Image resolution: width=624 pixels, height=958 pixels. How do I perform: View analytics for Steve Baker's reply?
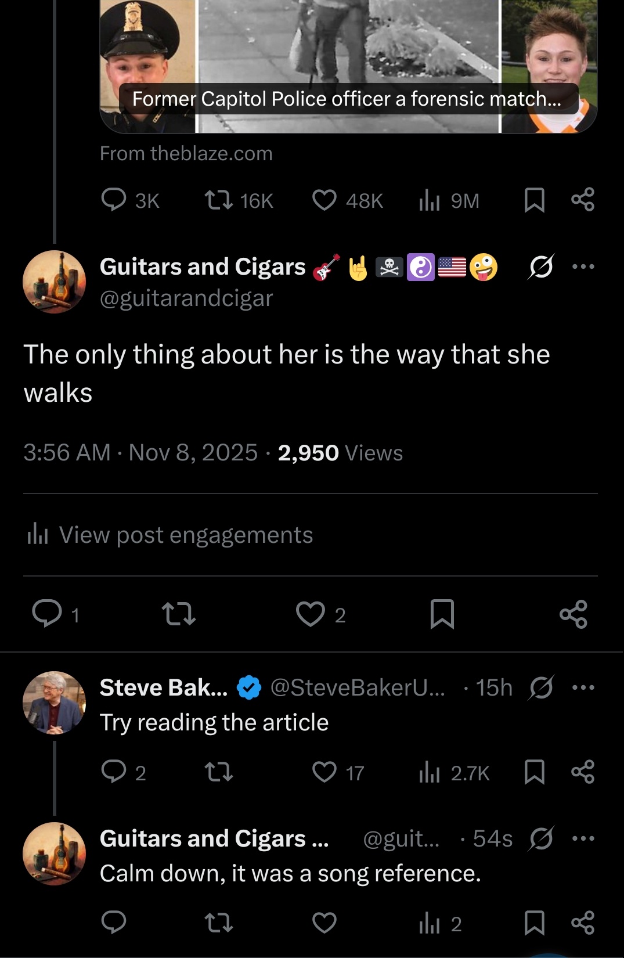430,772
